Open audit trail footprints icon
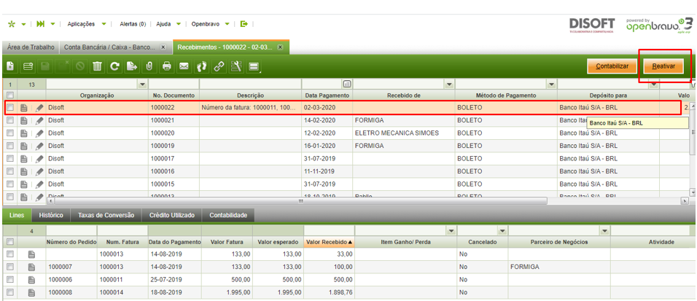 (x=202, y=66)
